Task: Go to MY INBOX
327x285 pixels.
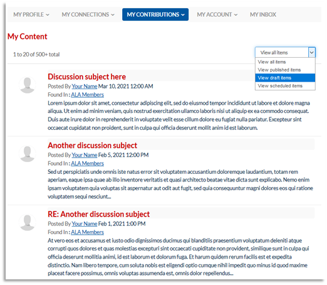Action: click(x=263, y=14)
